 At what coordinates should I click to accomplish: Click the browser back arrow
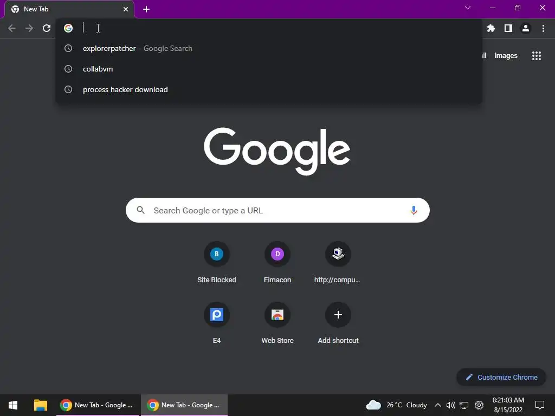(x=12, y=28)
